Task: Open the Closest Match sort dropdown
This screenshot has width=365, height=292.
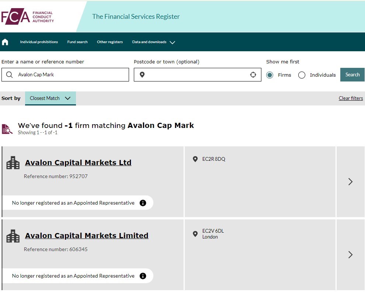Action: pos(51,98)
